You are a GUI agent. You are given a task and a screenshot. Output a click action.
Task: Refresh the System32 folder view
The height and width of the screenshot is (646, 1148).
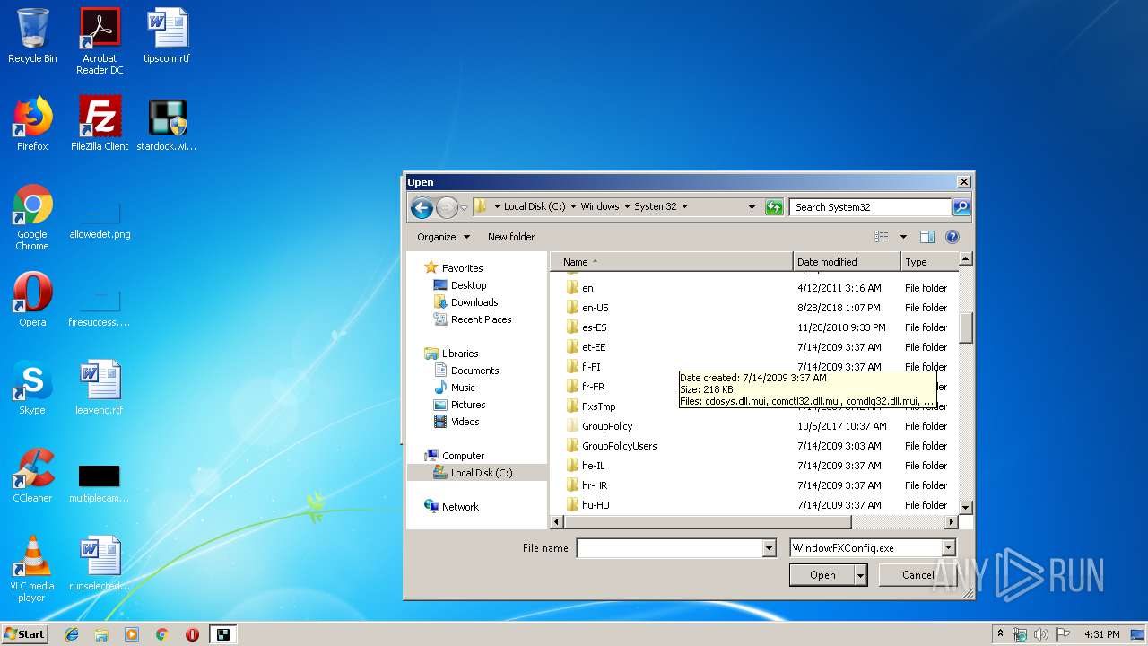click(774, 207)
